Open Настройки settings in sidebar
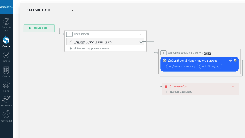245x138 pixels. click(6, 115)
